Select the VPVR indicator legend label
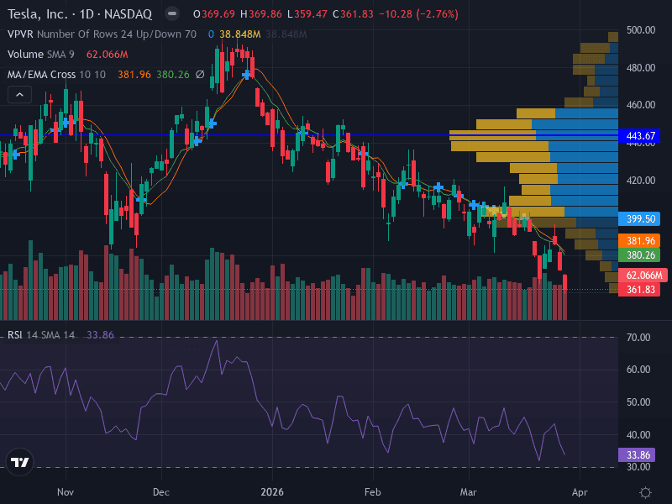672x504 pixels. coord(102,34)
